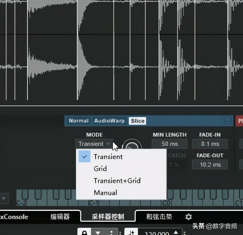This screenshot has width=243, height=235.
Task: Click the FADE-OUT 10.2 ms field
Action: click(x=210, y=165)
